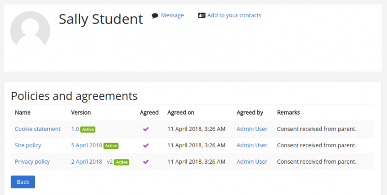This screenshot has width=387, height=195.
Task: Select Add to your contacts
Action: (234, 15)
